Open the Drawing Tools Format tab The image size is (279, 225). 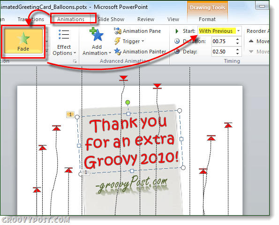click(207, 19)
